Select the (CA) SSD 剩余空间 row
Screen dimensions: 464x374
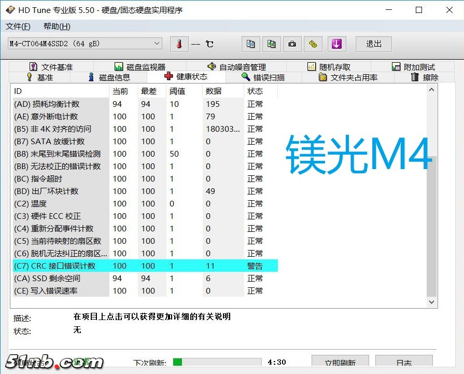[145, 278]
